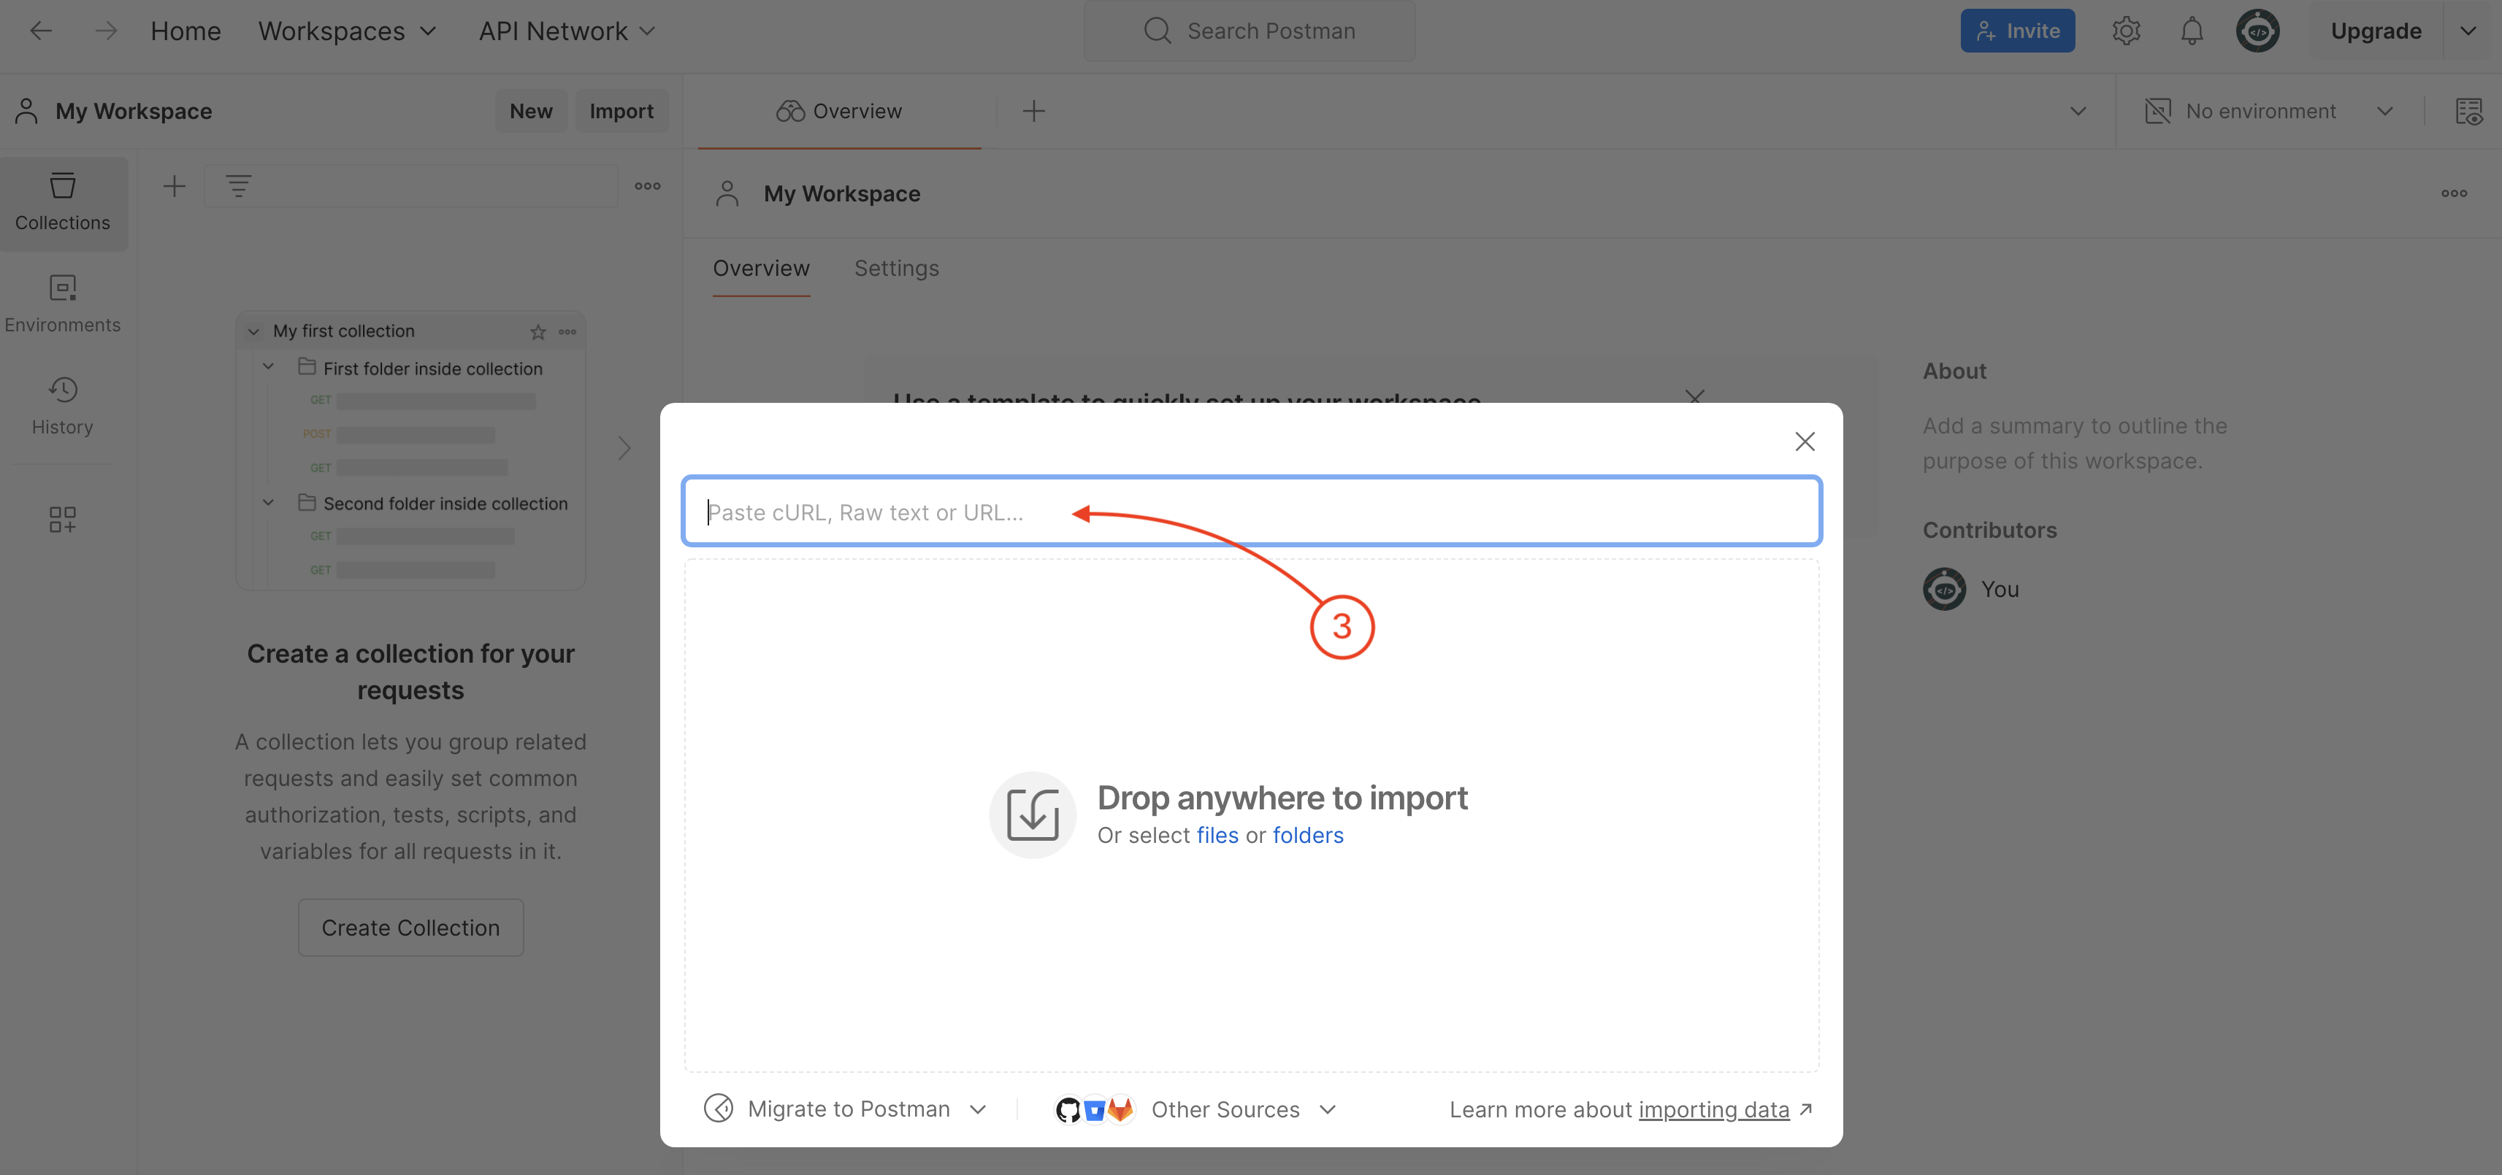Star My first collection
Image resolution: width=2502 pixels, height=1175 pixels.
538,332
